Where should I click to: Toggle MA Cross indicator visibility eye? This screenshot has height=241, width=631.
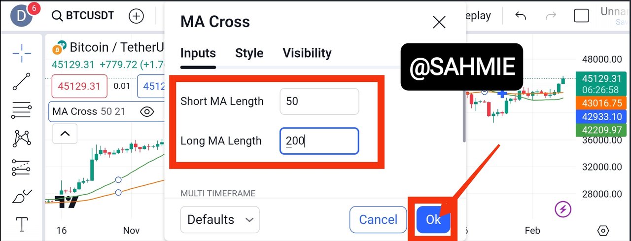[x=147, y=112]
